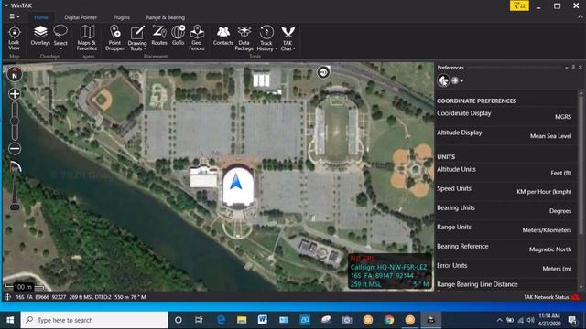
Task: Click the north compass arrow on map
Action: coord(15,74)
